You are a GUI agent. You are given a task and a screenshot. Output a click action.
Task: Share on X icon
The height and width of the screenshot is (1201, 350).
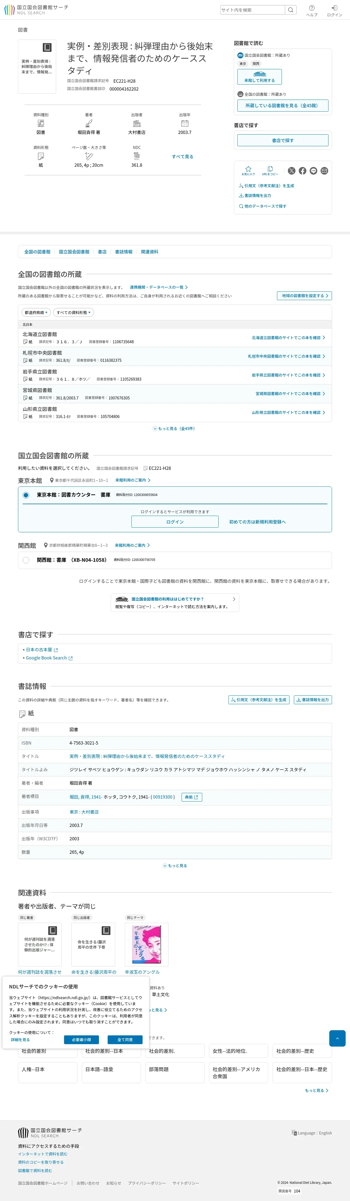[x=291, y=171]
